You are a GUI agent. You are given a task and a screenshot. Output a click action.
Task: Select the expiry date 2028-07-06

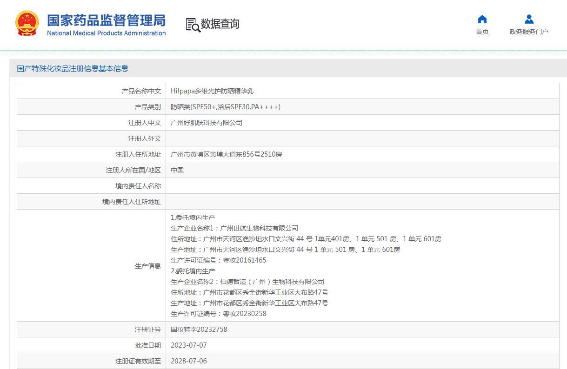pos(189,361)
